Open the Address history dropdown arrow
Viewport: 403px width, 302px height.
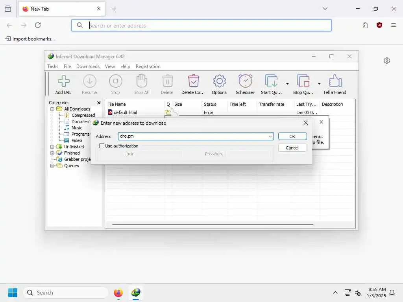click(270, 136)
